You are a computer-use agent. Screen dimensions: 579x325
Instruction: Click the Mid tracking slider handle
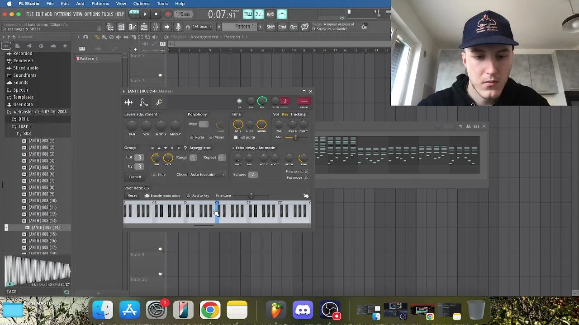pos(295,137)
